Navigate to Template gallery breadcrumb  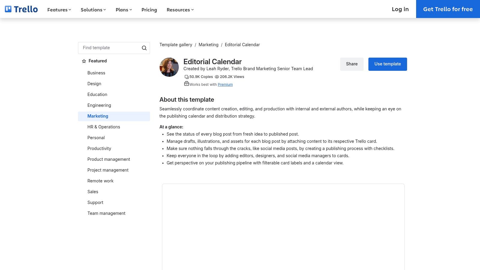(176, 45)
